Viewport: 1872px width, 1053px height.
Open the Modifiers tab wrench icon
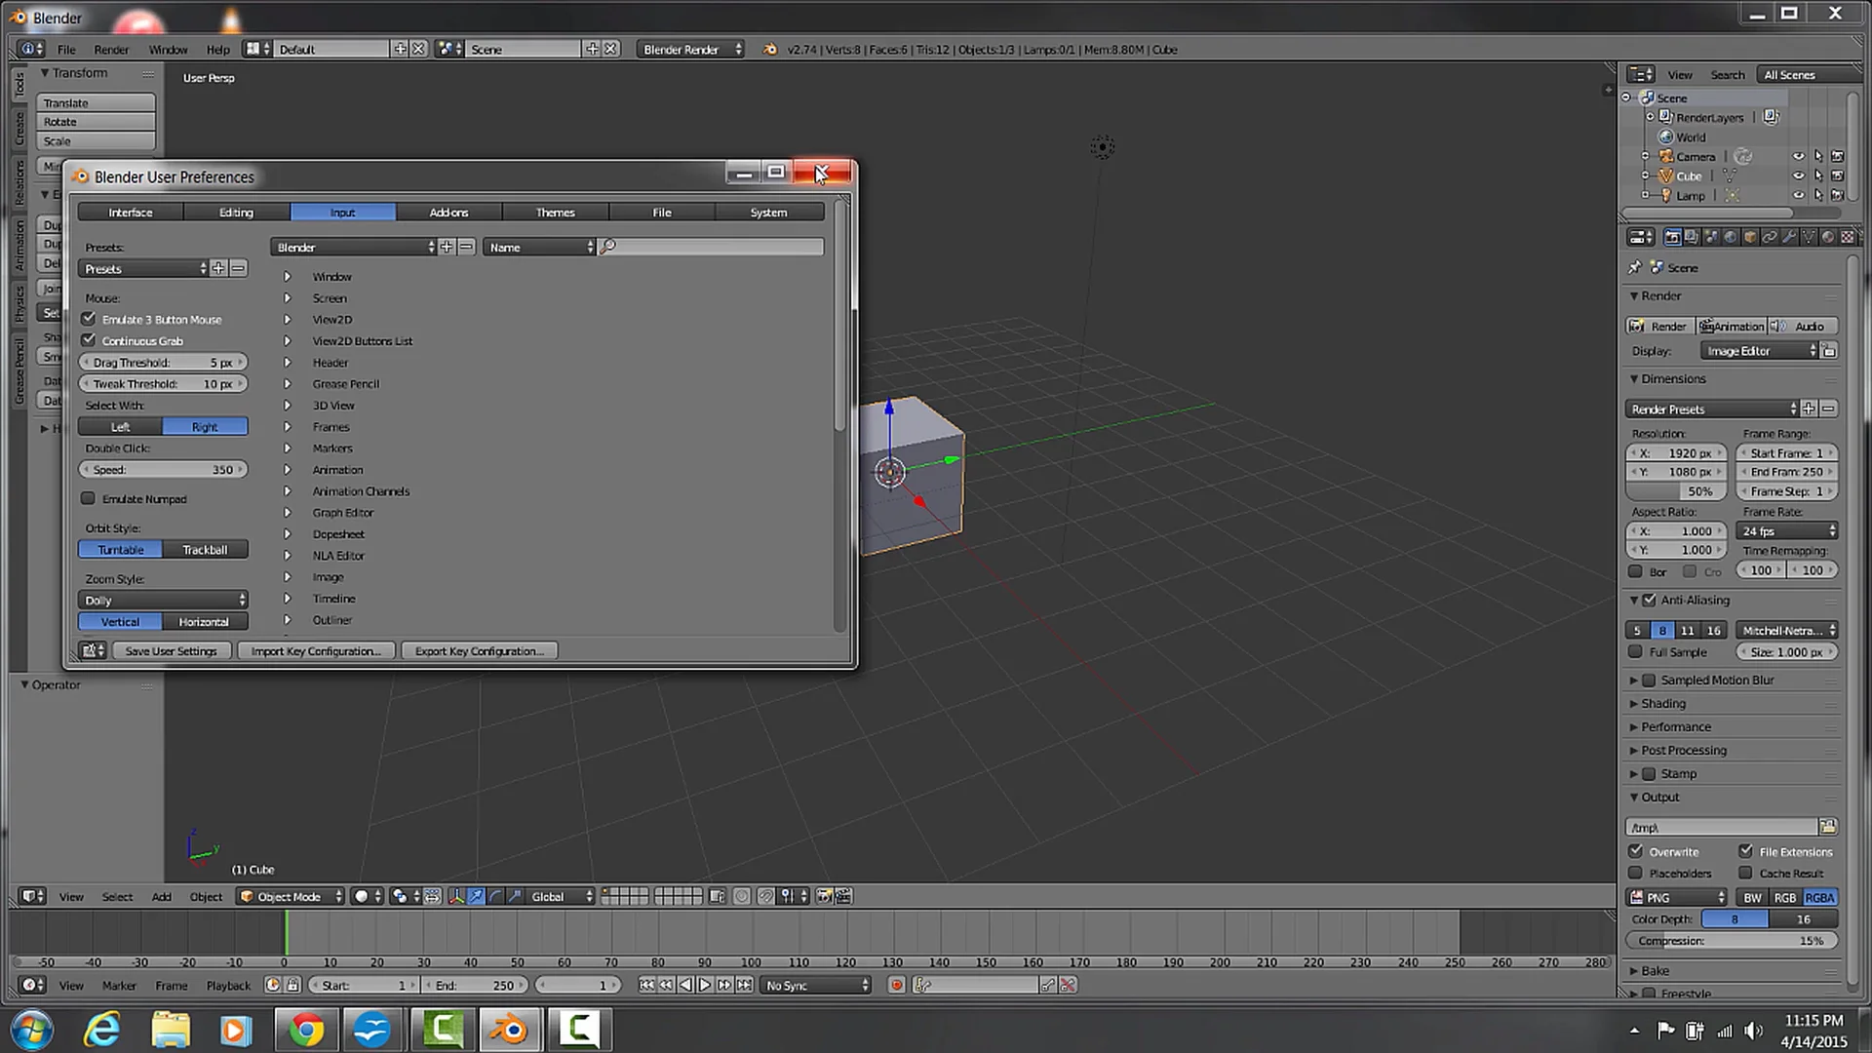[1791, 237]
